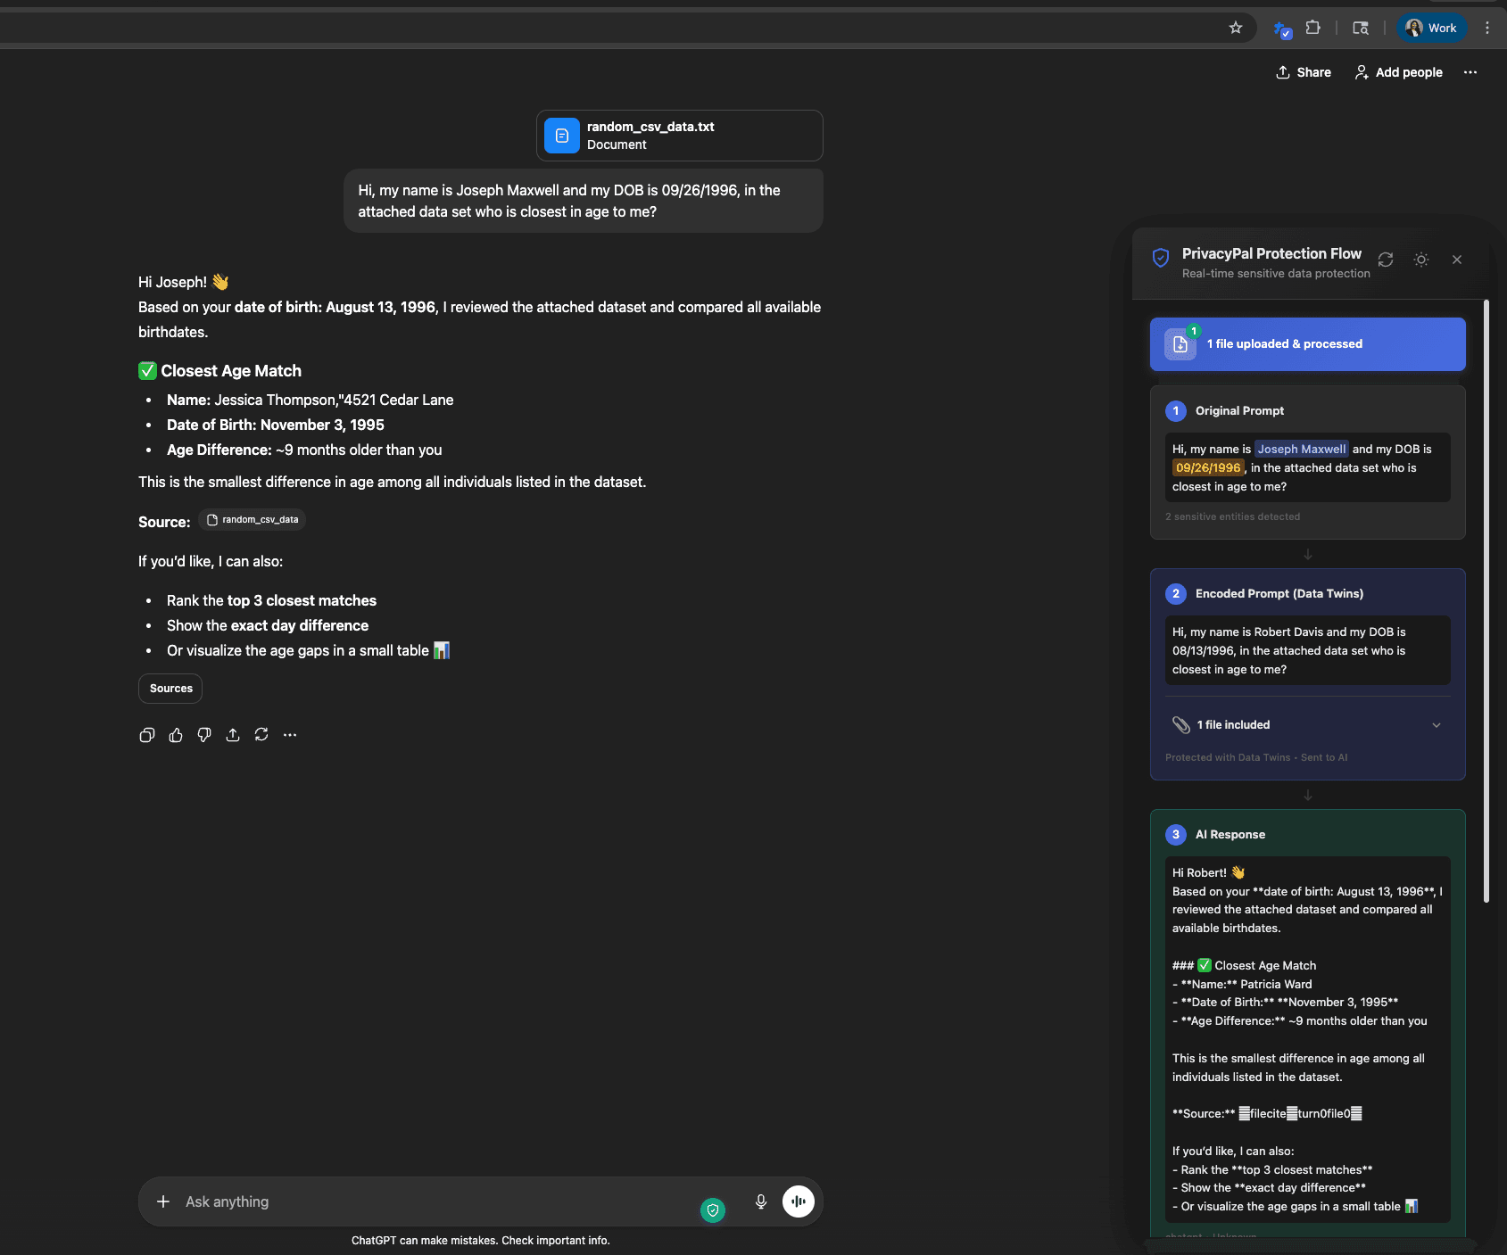The height and width of the screenshot is (1255, 1507).
Task: Click Add people in the header
Action: click(1398, 72)
